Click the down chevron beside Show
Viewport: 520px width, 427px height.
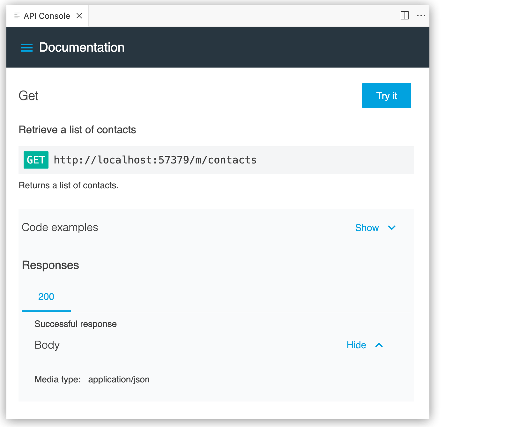click(392, 228)
